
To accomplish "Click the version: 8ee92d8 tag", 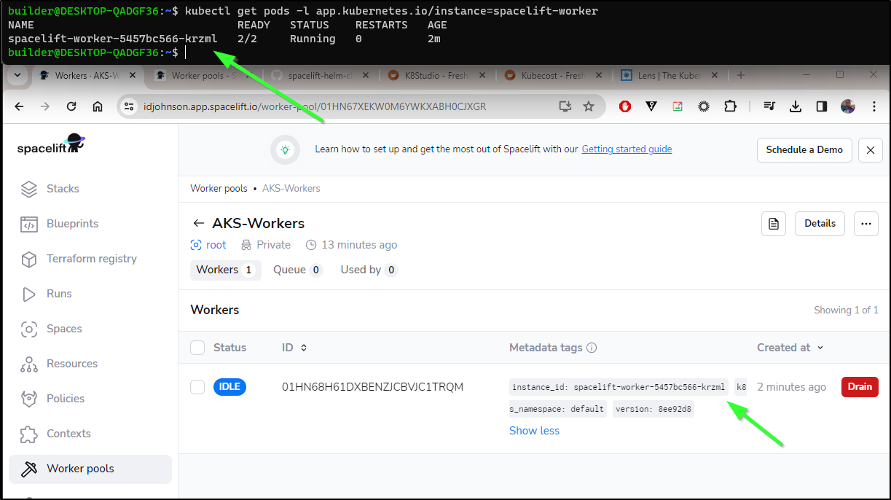I will point(653,409).
